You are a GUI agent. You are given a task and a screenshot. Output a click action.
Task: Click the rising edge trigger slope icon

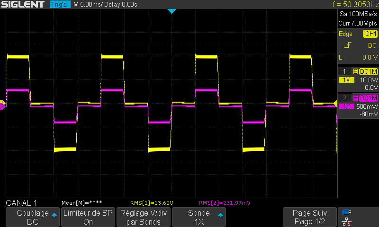[348, 45]
